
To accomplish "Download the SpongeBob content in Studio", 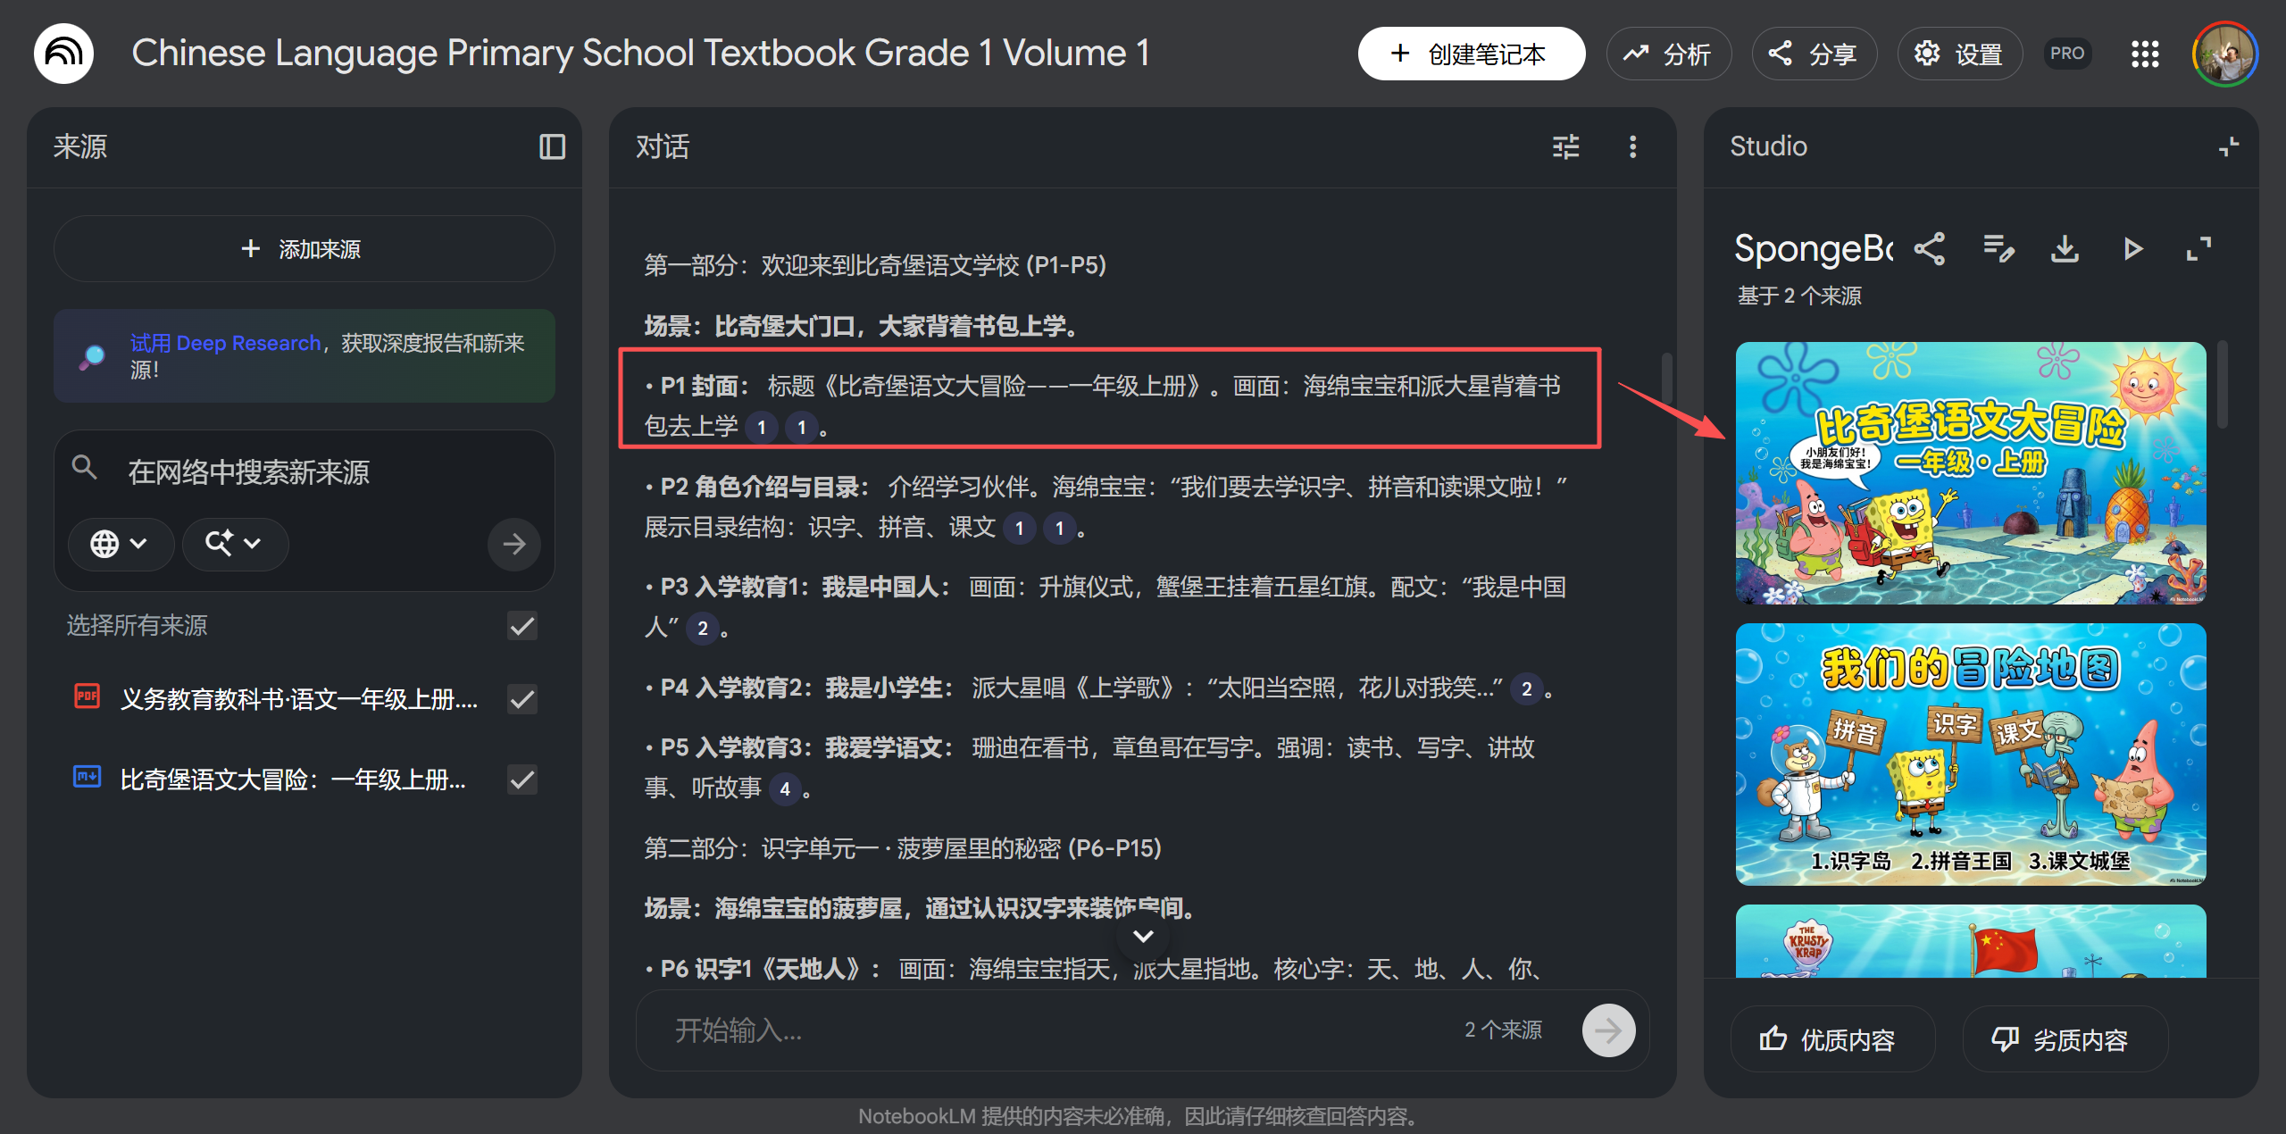I will [2065, 250].
